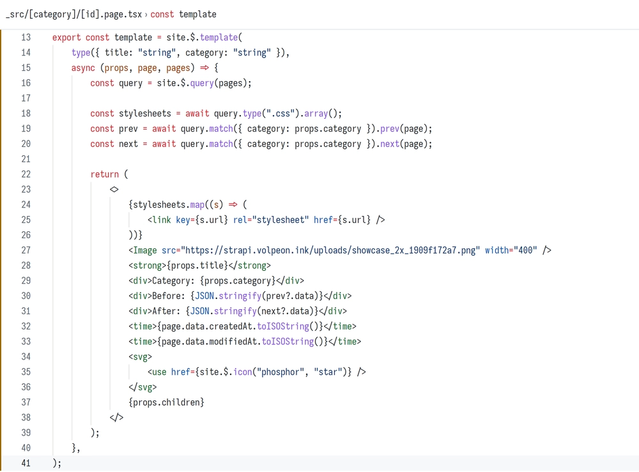Click line number 13 in the gutter
Screen dimensions: 639x472
pyautogui.click(x=26, y=38)
